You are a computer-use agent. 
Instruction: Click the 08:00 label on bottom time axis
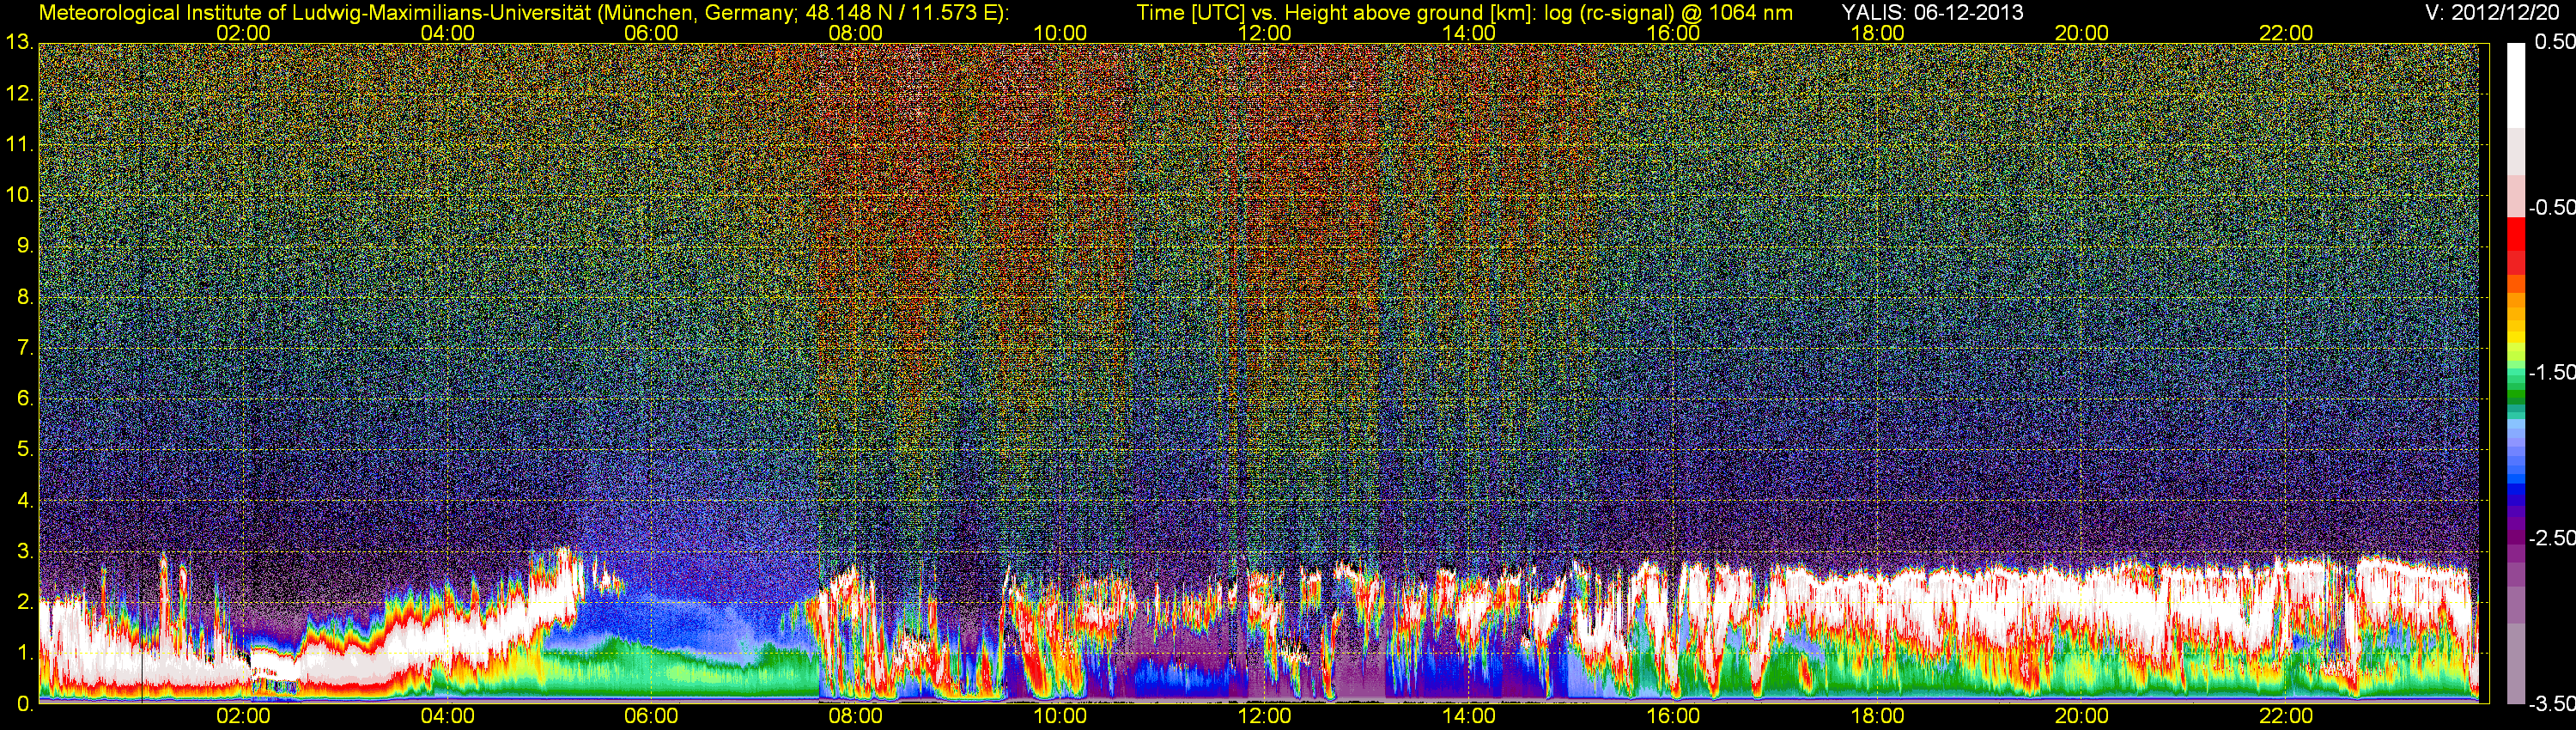coord(855,716)
